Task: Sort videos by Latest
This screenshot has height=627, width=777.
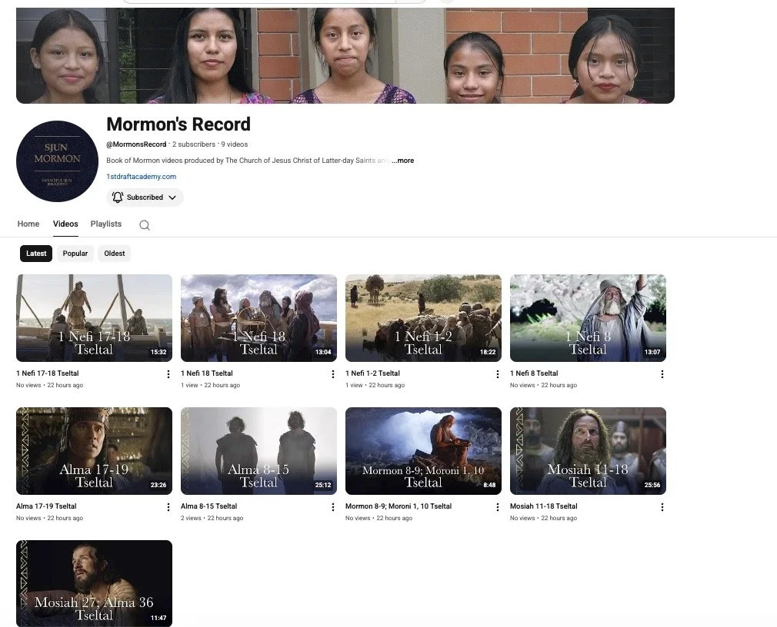Action: click(36, 254)
